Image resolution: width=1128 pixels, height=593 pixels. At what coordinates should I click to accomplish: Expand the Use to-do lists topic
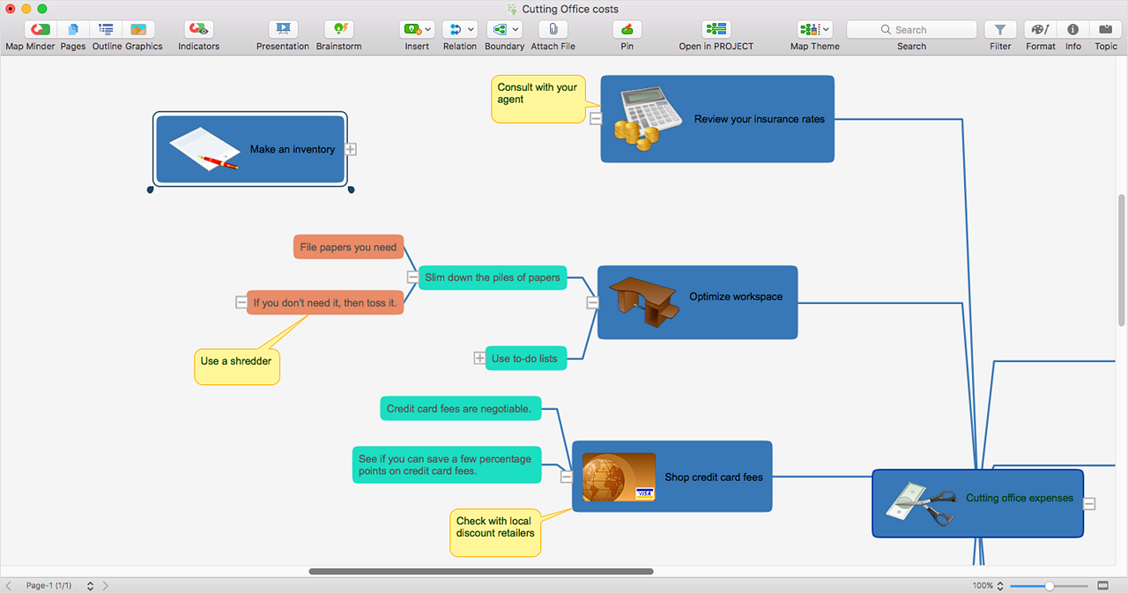point(479,358)
